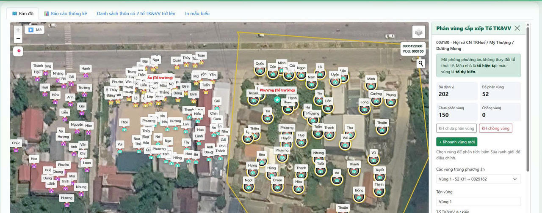Click the Thịnh house marker
This screenshot has height=213, width=542.
click(x=379, y=191)
